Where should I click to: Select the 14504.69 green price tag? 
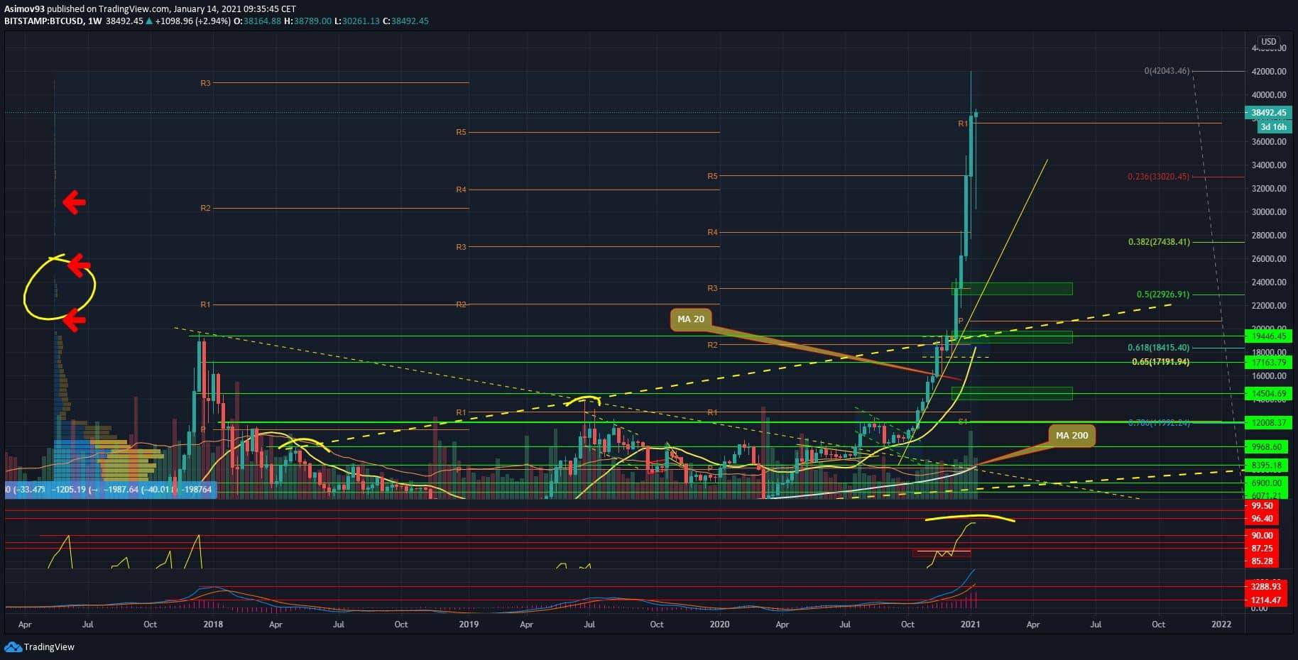coord(1267,394)
